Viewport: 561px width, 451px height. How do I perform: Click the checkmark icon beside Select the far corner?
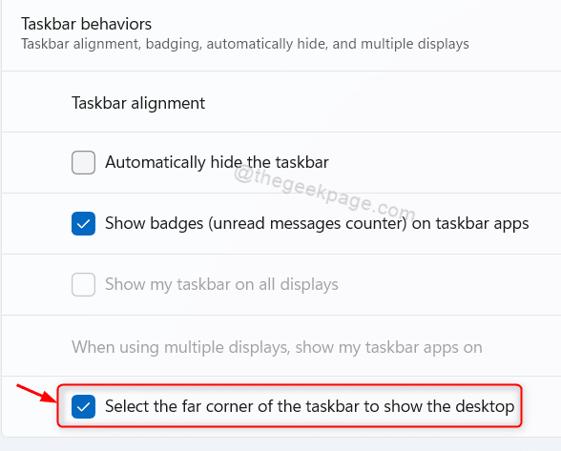point(83,407)
